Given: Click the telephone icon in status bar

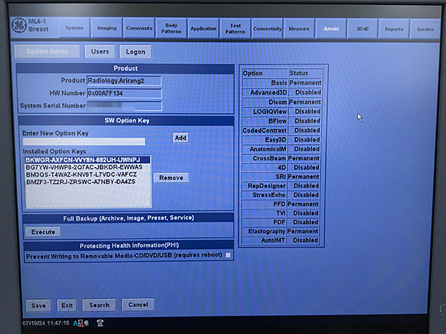Looking at the screenshot, I should pyautogui.click(x=100, y=323).
